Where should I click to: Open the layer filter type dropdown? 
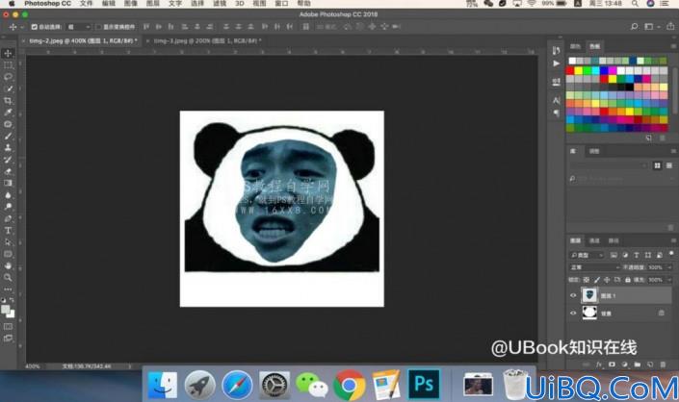pos(587,255)
